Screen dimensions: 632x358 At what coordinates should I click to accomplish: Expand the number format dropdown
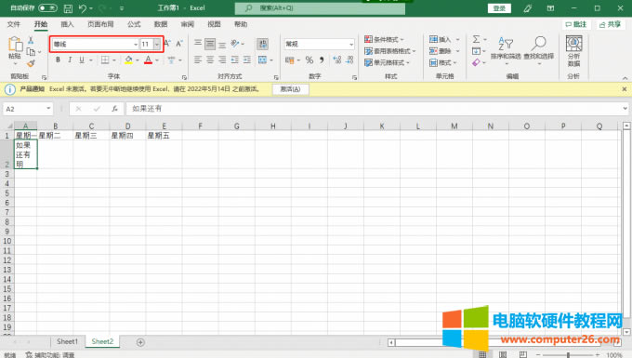[x=351, y=44]
